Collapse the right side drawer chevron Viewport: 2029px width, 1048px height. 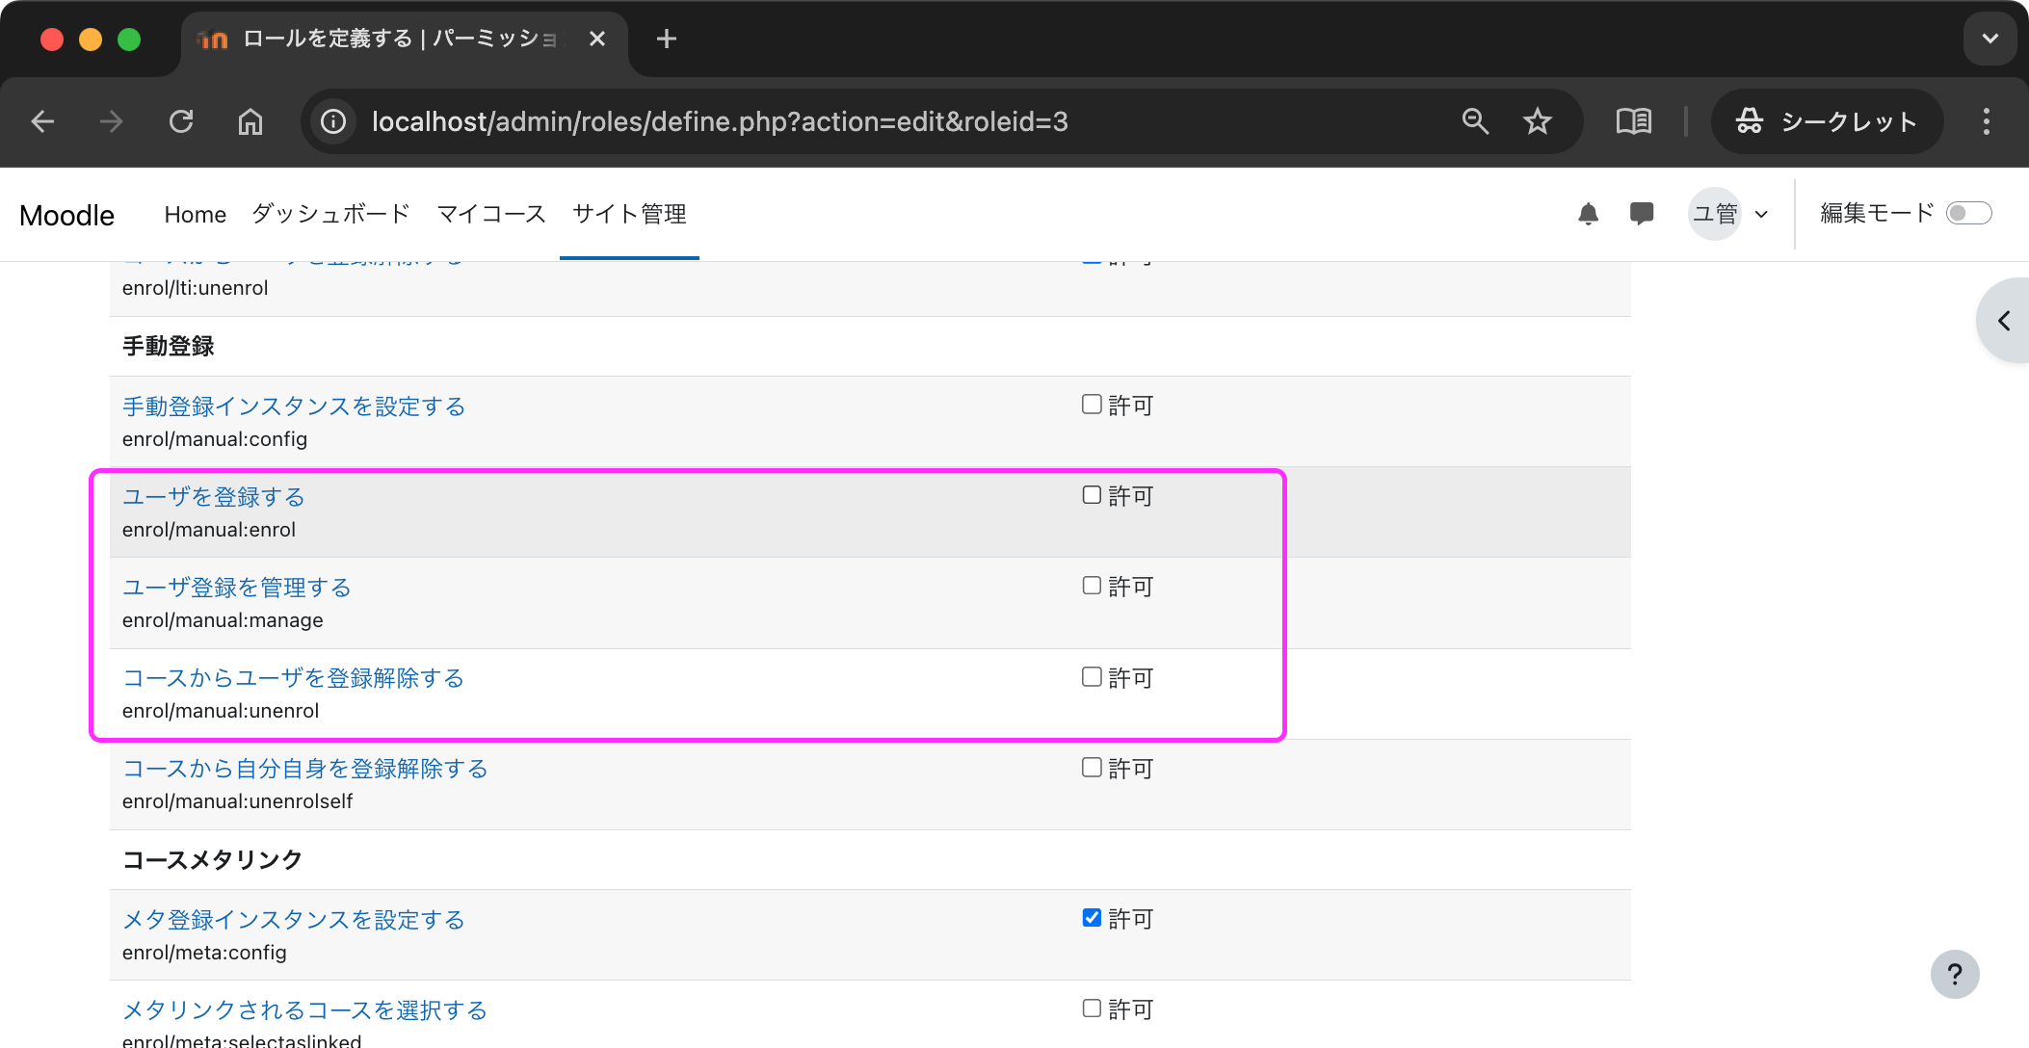(2003, 321)
